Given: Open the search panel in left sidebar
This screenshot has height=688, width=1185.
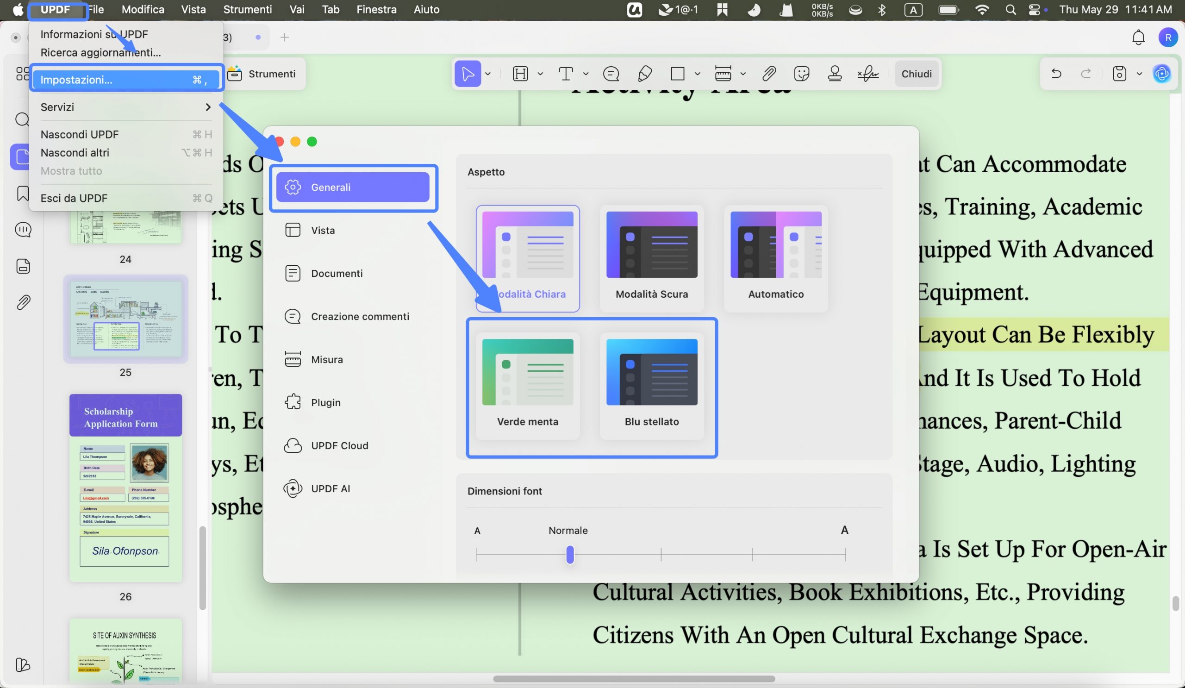Looking at the screenshot, I should (x=22, y=119).
